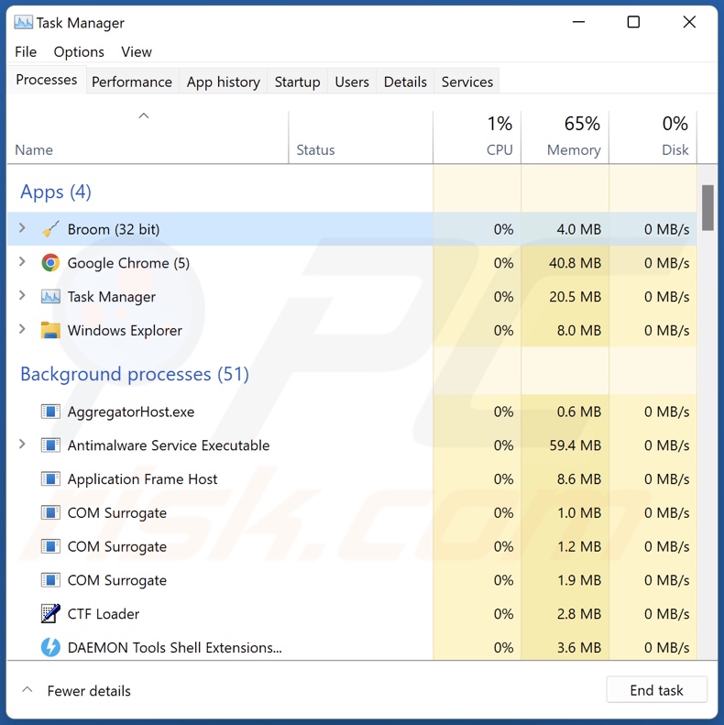
Task: Click the 1.2 MB COM Surrogate icon
Action: pyautogui.click(x=50, y=546)
